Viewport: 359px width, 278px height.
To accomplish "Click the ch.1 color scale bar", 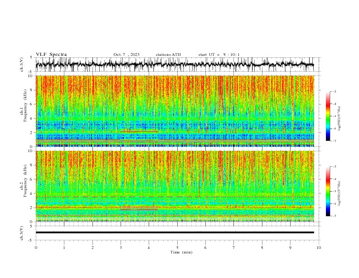I will (x=328, y=116).
